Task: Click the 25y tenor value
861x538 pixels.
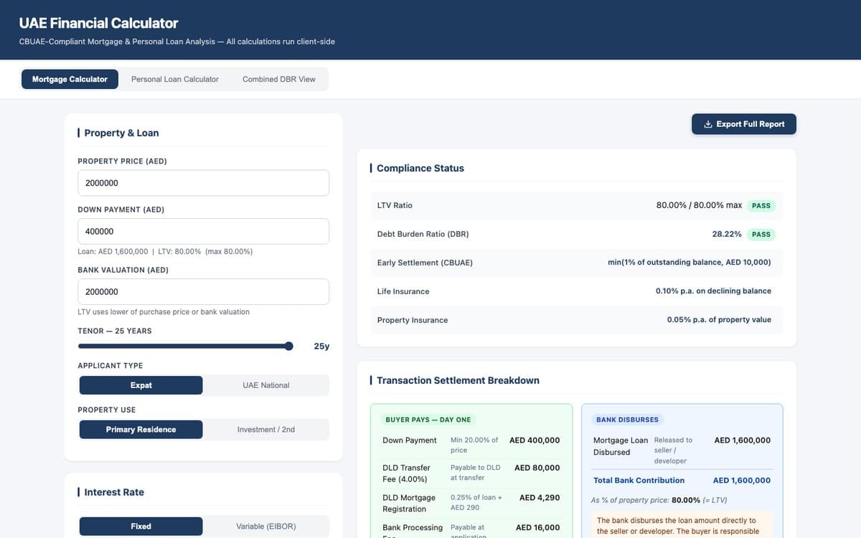Action: 321,346
